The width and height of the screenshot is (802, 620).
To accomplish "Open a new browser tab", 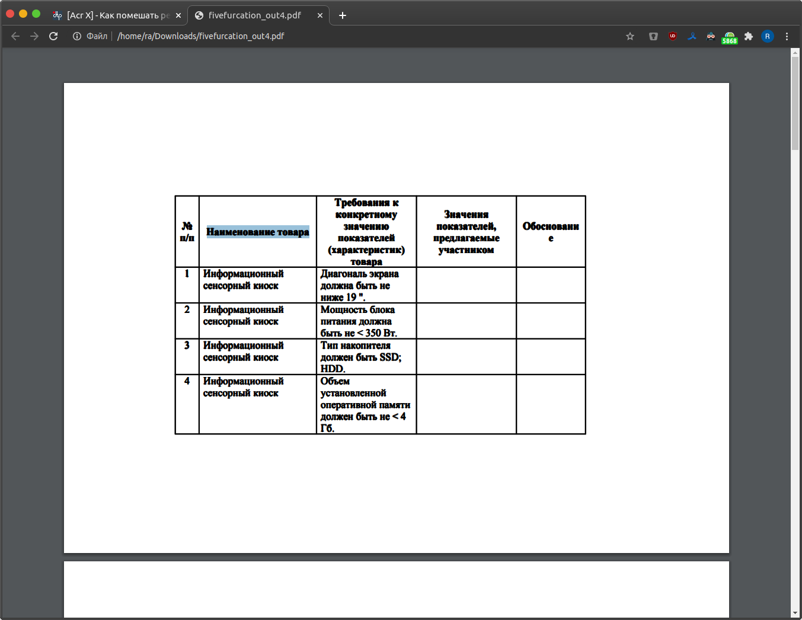I will tap(343, 15).
